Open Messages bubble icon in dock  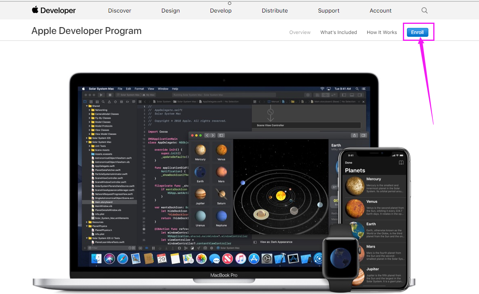(x=215, y=259)
